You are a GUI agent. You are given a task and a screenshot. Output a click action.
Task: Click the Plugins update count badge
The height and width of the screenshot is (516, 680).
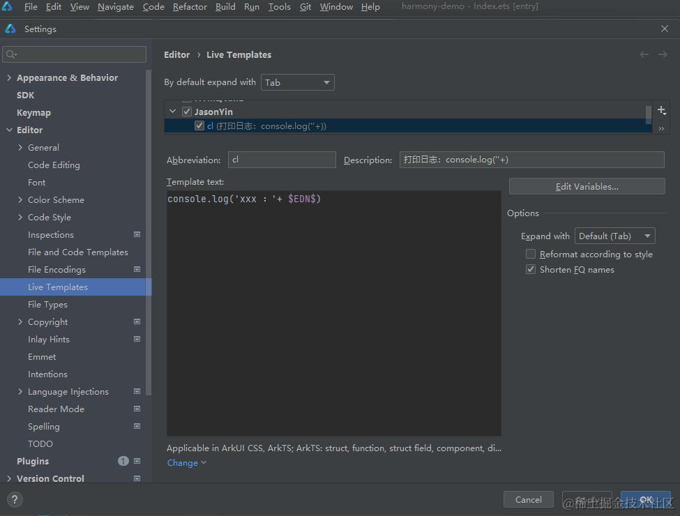123,461
